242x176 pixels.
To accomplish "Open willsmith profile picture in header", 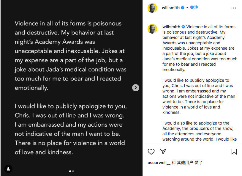I will tap(152, 8).
